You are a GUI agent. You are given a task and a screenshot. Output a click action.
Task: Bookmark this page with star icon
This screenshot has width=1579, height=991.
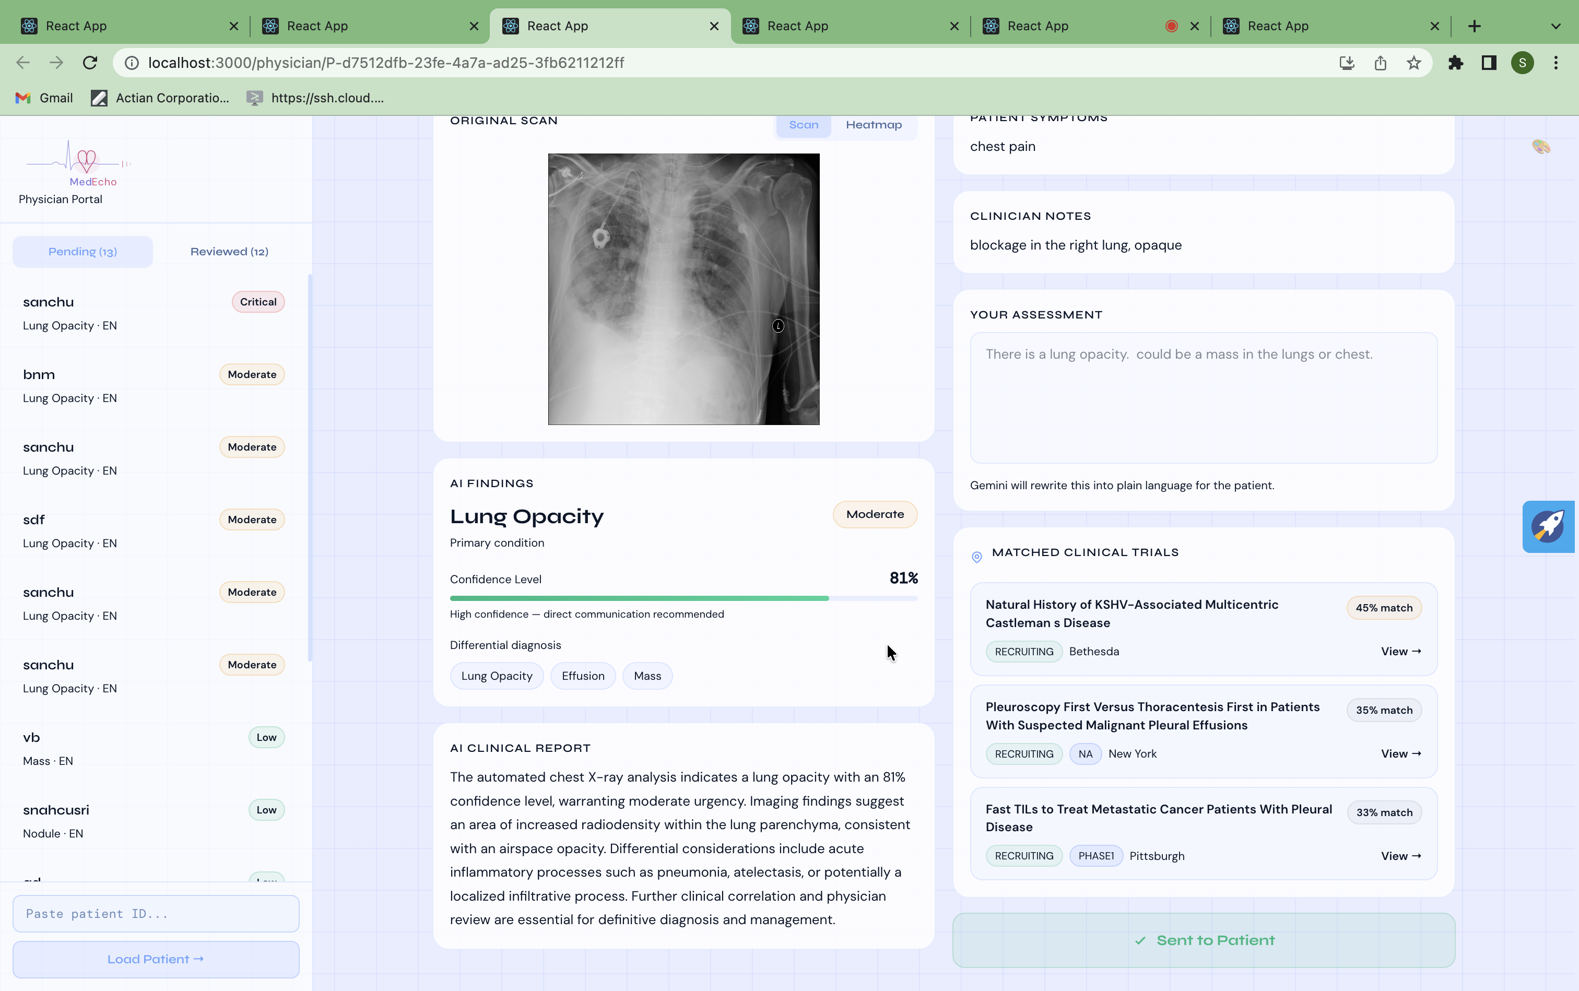point(1414,63)
